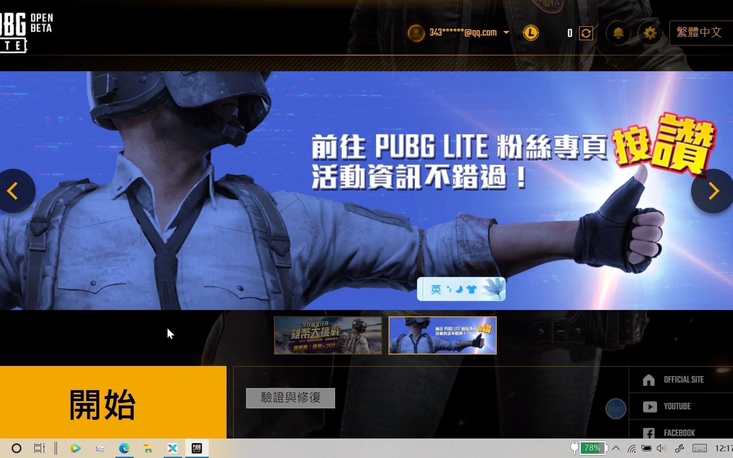Open the pen workspace tray icon

click(680, 448)
